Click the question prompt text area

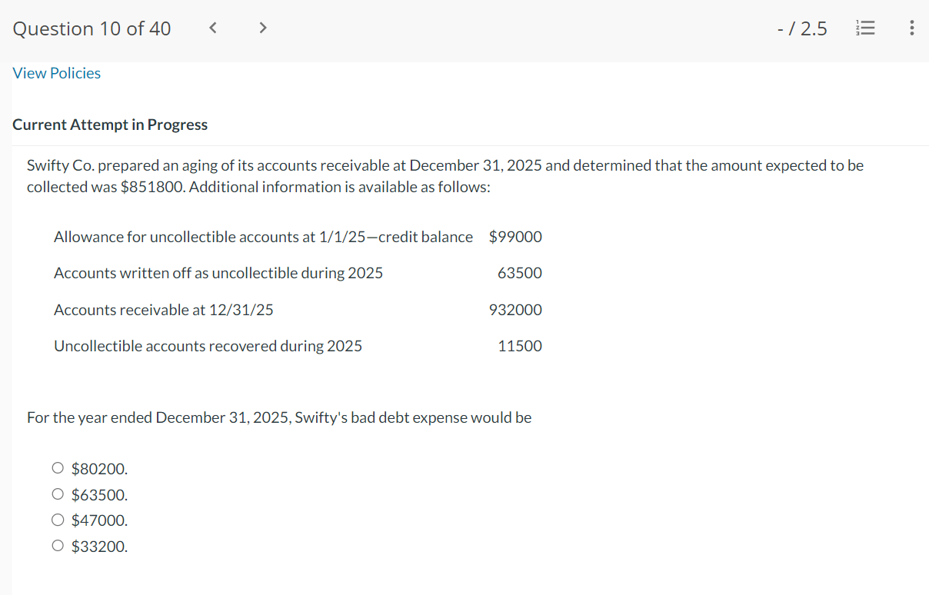point(445,175)
